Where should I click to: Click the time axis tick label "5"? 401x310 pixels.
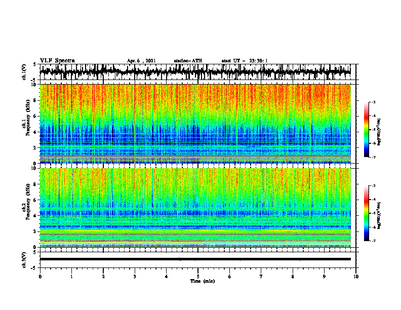[198, 277]
